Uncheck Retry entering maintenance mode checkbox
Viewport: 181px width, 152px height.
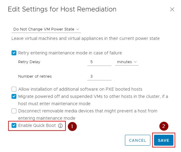pos(14,53)
